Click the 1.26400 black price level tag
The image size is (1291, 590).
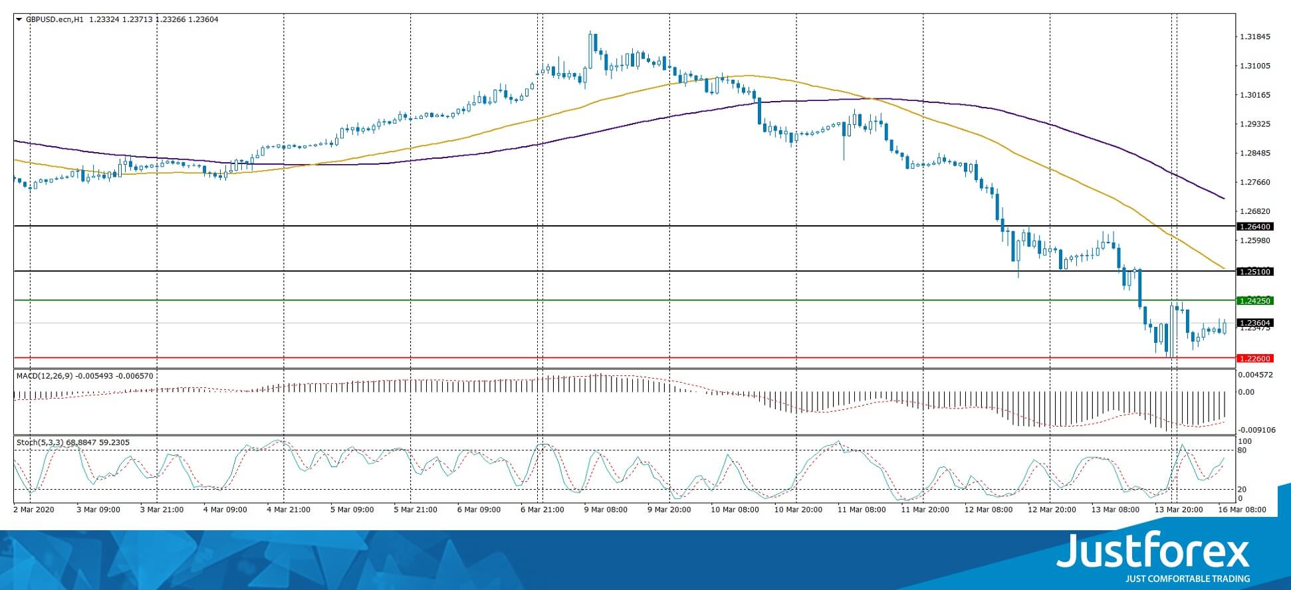click(x=1254, y=227)
